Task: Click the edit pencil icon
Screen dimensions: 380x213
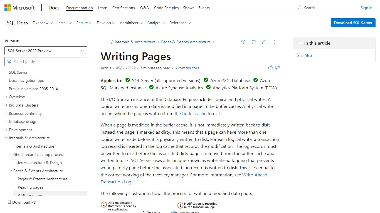Action: click(x=264, y=42)
